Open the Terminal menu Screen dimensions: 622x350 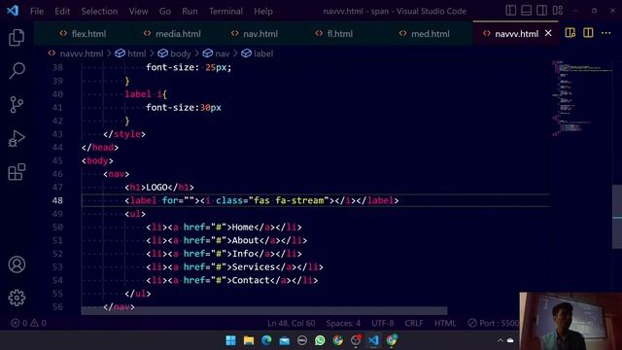coord(225,11)
